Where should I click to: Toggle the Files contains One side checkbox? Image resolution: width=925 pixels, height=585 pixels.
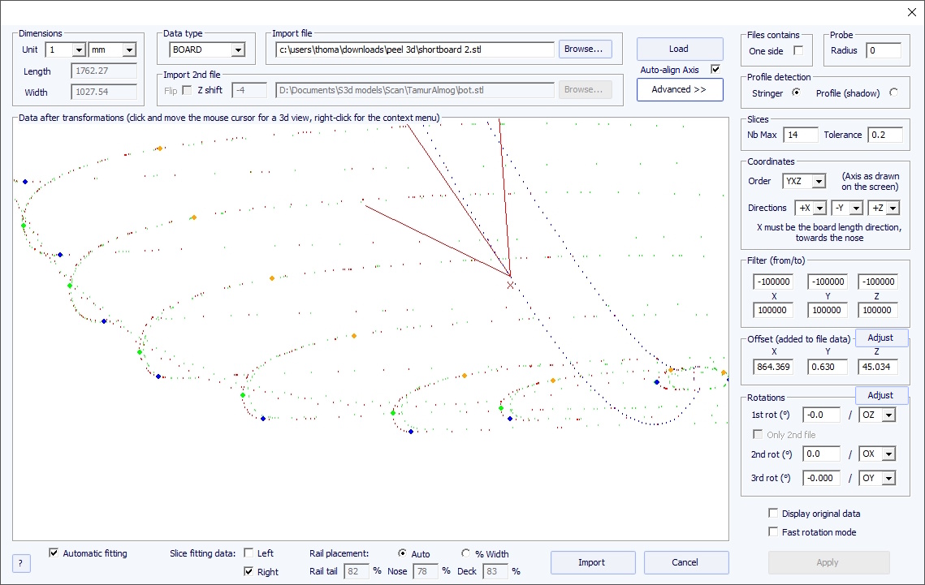pos(798,51)
